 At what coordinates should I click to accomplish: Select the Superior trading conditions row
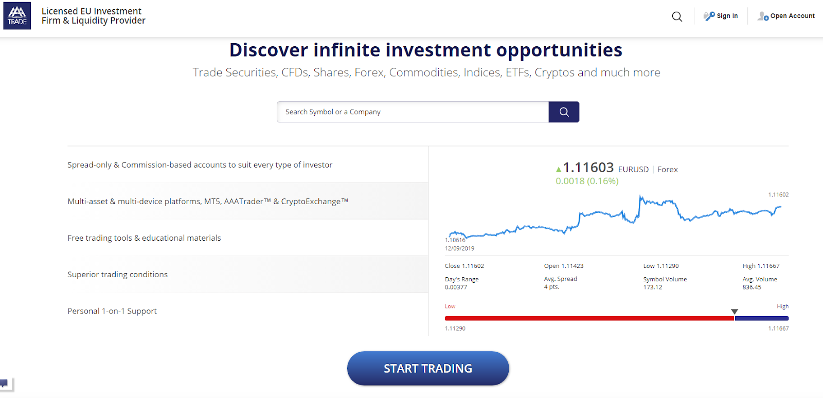247,274
